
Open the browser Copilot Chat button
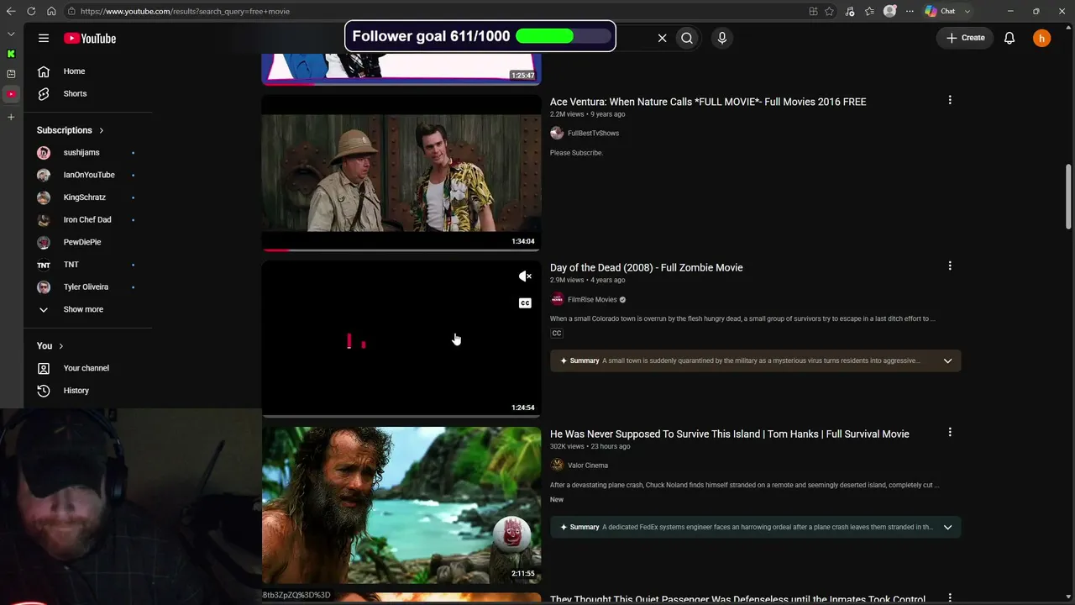click(x=948, y=11)
